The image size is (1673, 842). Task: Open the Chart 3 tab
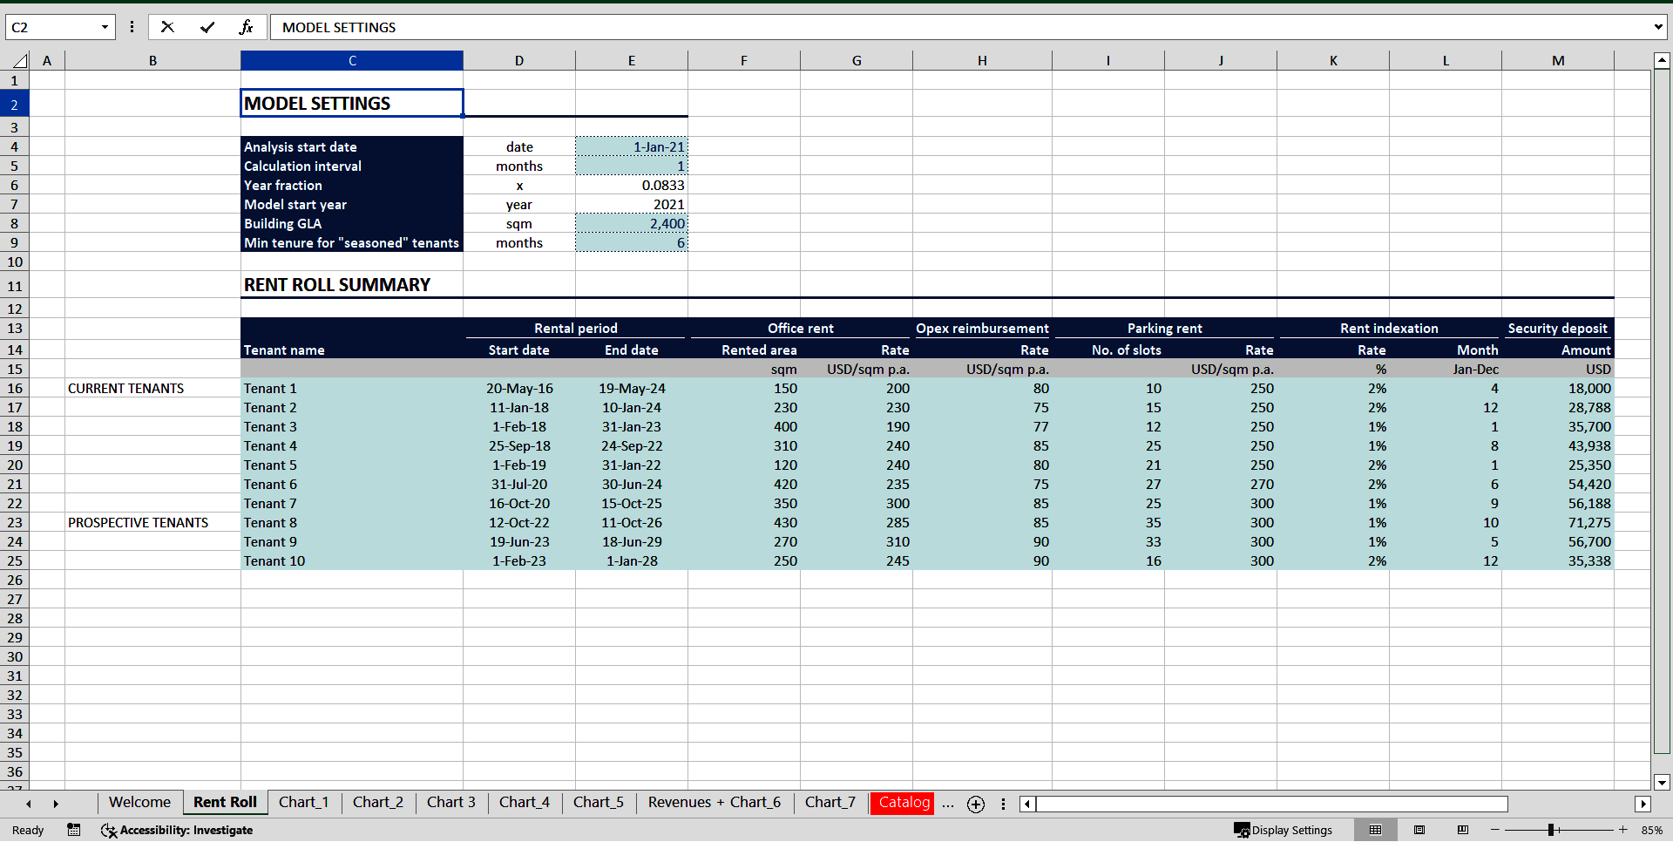pos(450,802)
